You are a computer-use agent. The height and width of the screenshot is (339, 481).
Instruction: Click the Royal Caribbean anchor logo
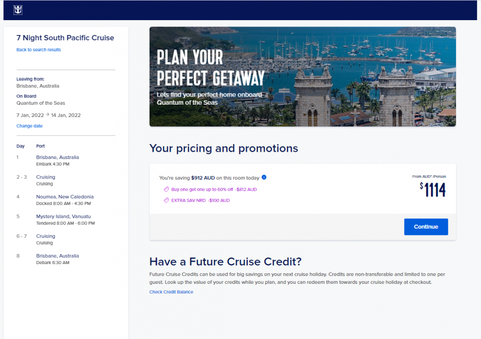pos(18,10)
